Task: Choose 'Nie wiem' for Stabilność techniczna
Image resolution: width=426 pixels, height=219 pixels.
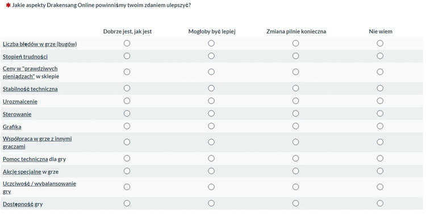Action: pyautogui.click(x=380, y=88)
